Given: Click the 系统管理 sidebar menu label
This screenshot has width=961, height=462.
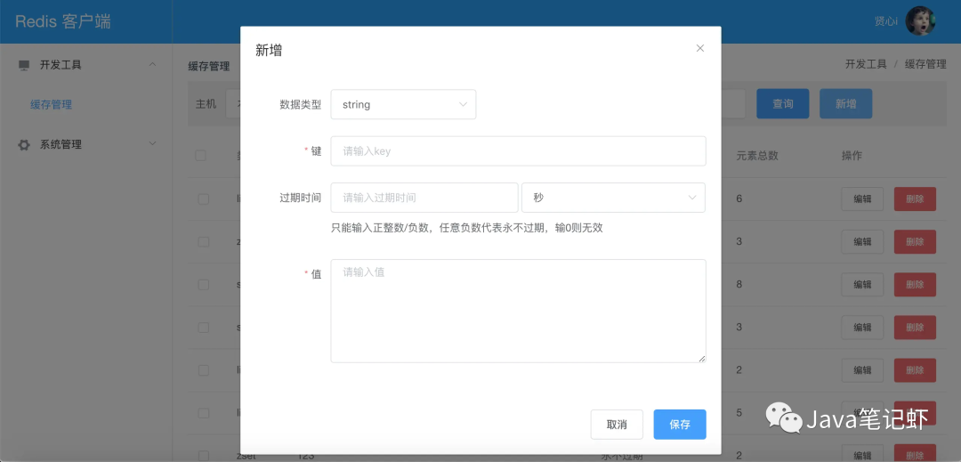Looking at the screenshot, I should pos(61,144).
